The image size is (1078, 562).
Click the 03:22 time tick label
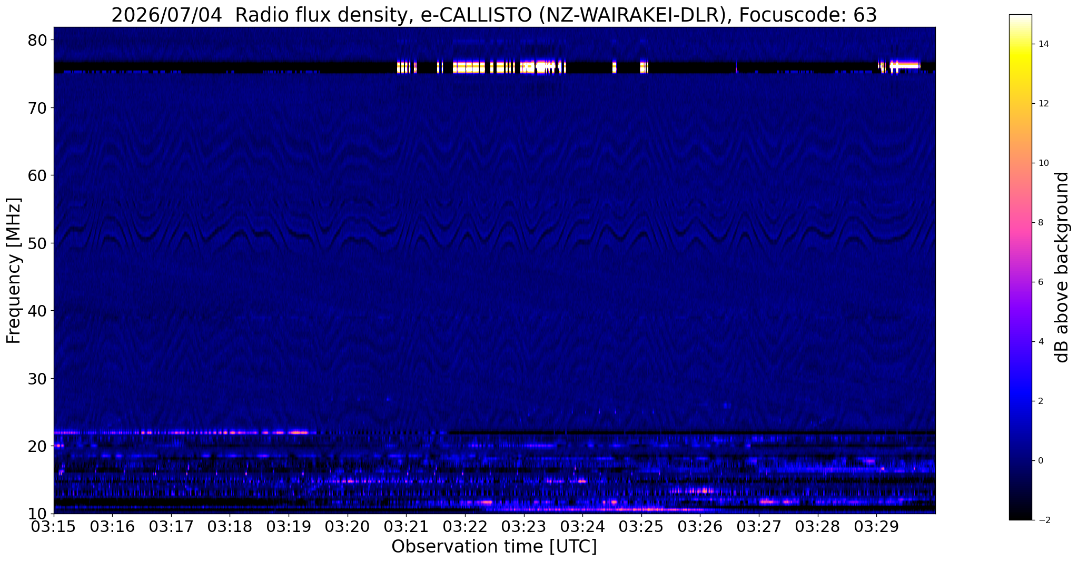[465, 526]
